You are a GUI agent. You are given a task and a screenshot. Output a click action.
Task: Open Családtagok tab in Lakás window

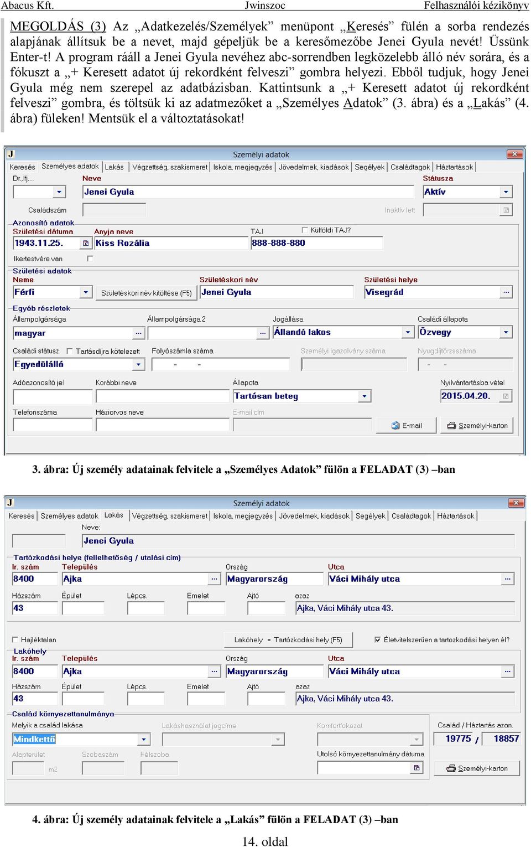tap(411, 516)
